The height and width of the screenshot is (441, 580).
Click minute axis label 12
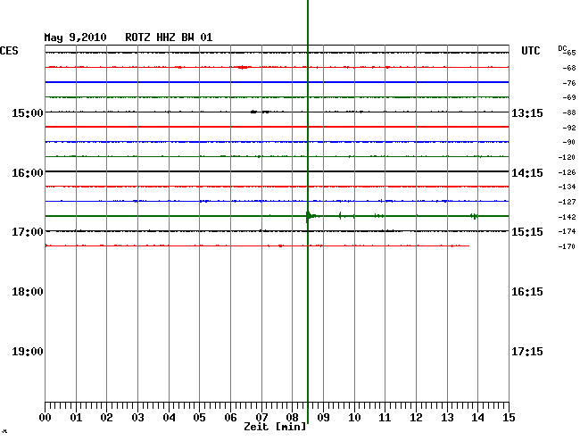[x=416, y=418]
